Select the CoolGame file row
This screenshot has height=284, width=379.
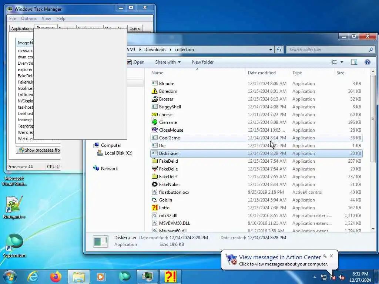point(256,138)
